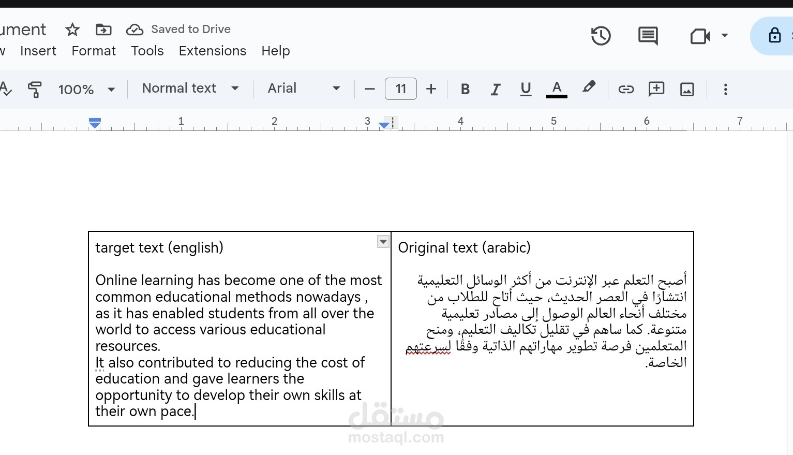
Task: Select the paint format tool
Action: [x=34, y=89]
